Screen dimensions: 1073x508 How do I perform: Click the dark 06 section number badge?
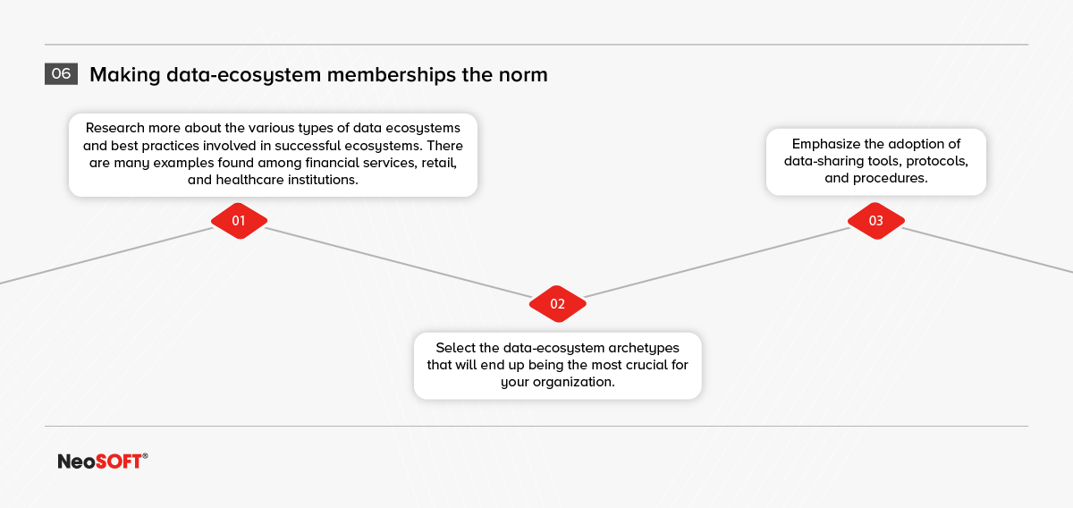click(61, 74)
